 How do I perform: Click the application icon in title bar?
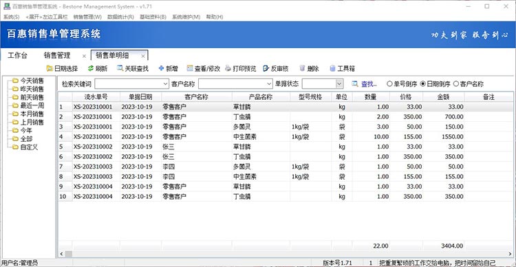pyautogui.click(x=7, y=6)
